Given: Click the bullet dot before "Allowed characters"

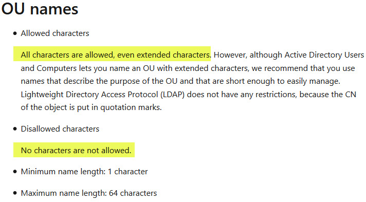Looking at the screenshot, I should 15,33.
